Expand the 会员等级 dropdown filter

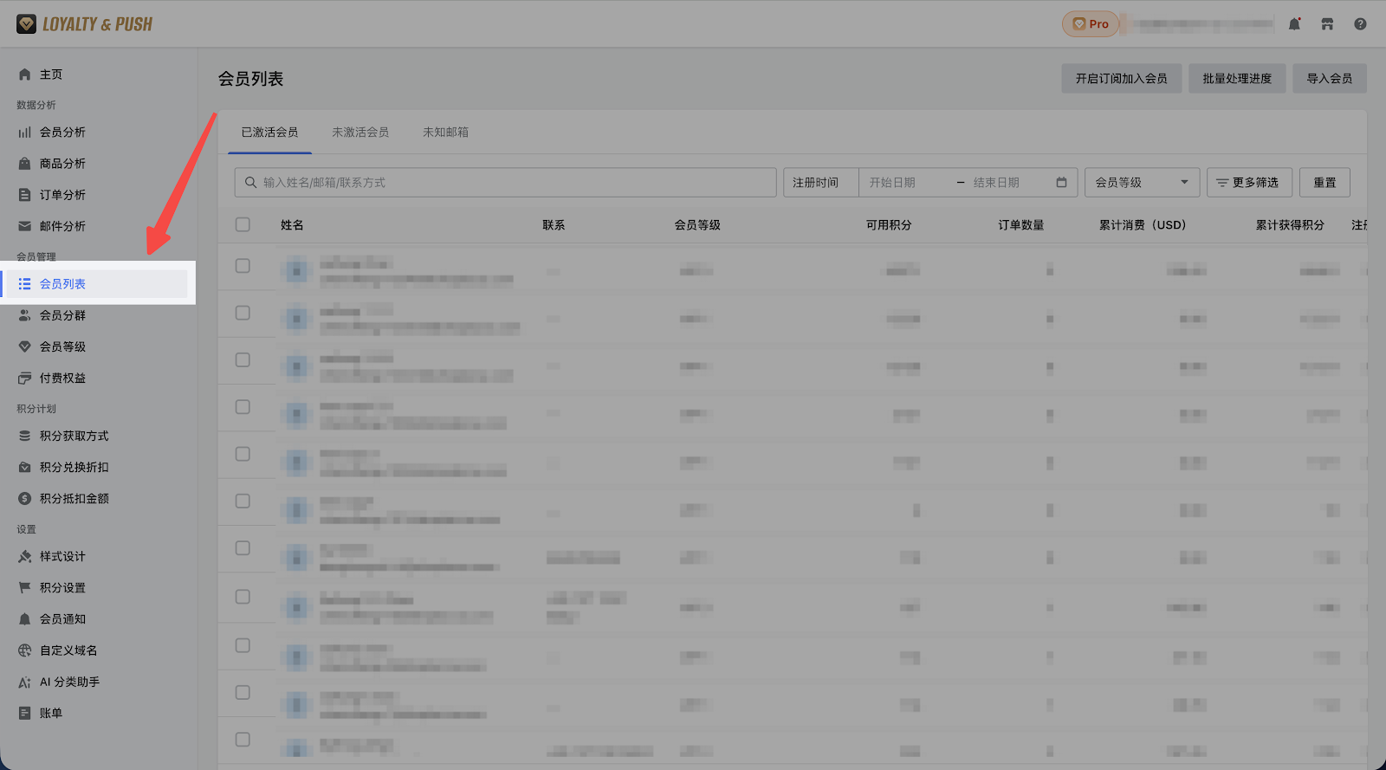coord(1141,183)
